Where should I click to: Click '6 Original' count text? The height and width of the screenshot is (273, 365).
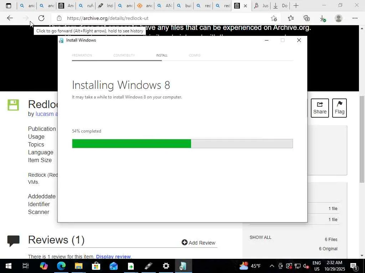[x=328, y=248]
